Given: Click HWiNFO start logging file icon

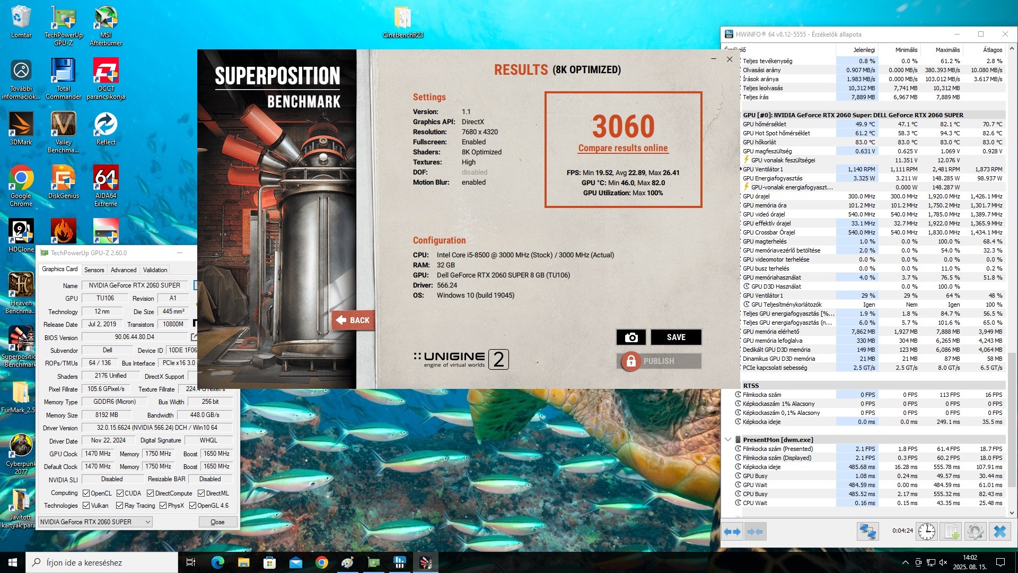Looking at the screenshot, I should pyautogui.click(x=951, y=531).
